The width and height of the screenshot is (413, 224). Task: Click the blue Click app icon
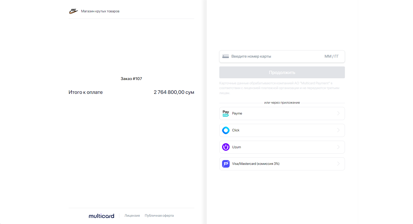pos(226,130)
